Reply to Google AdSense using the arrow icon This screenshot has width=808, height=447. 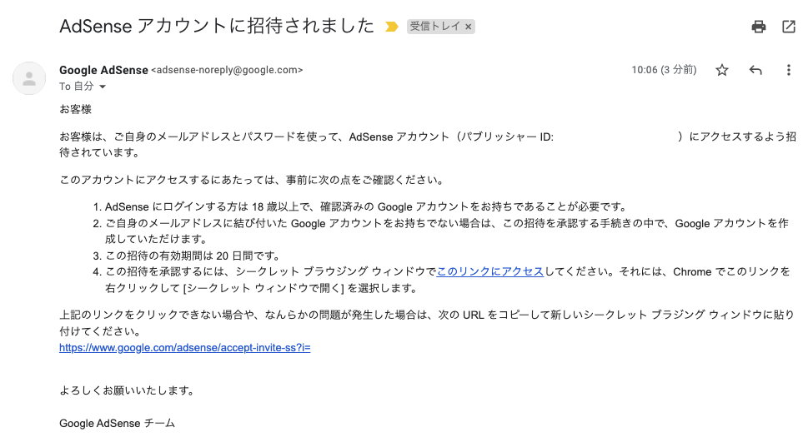click(x=755, y=70)
